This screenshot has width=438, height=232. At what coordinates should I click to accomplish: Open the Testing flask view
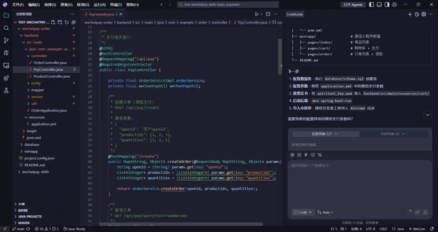(6, 91)
